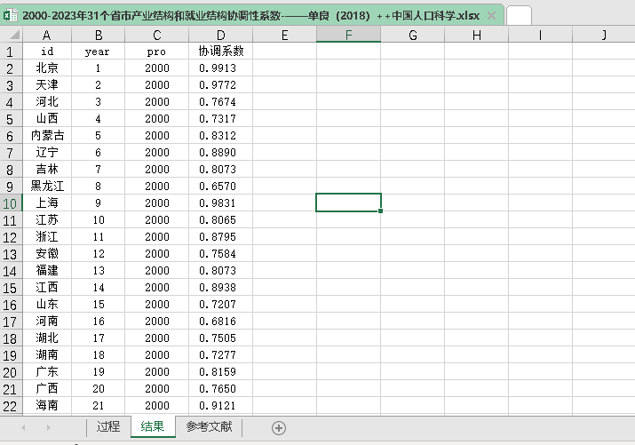The width and height of the screenshot is (635, 445).
Task: Open the 参考文献 sheet tab
Action: tap(209, 426)
